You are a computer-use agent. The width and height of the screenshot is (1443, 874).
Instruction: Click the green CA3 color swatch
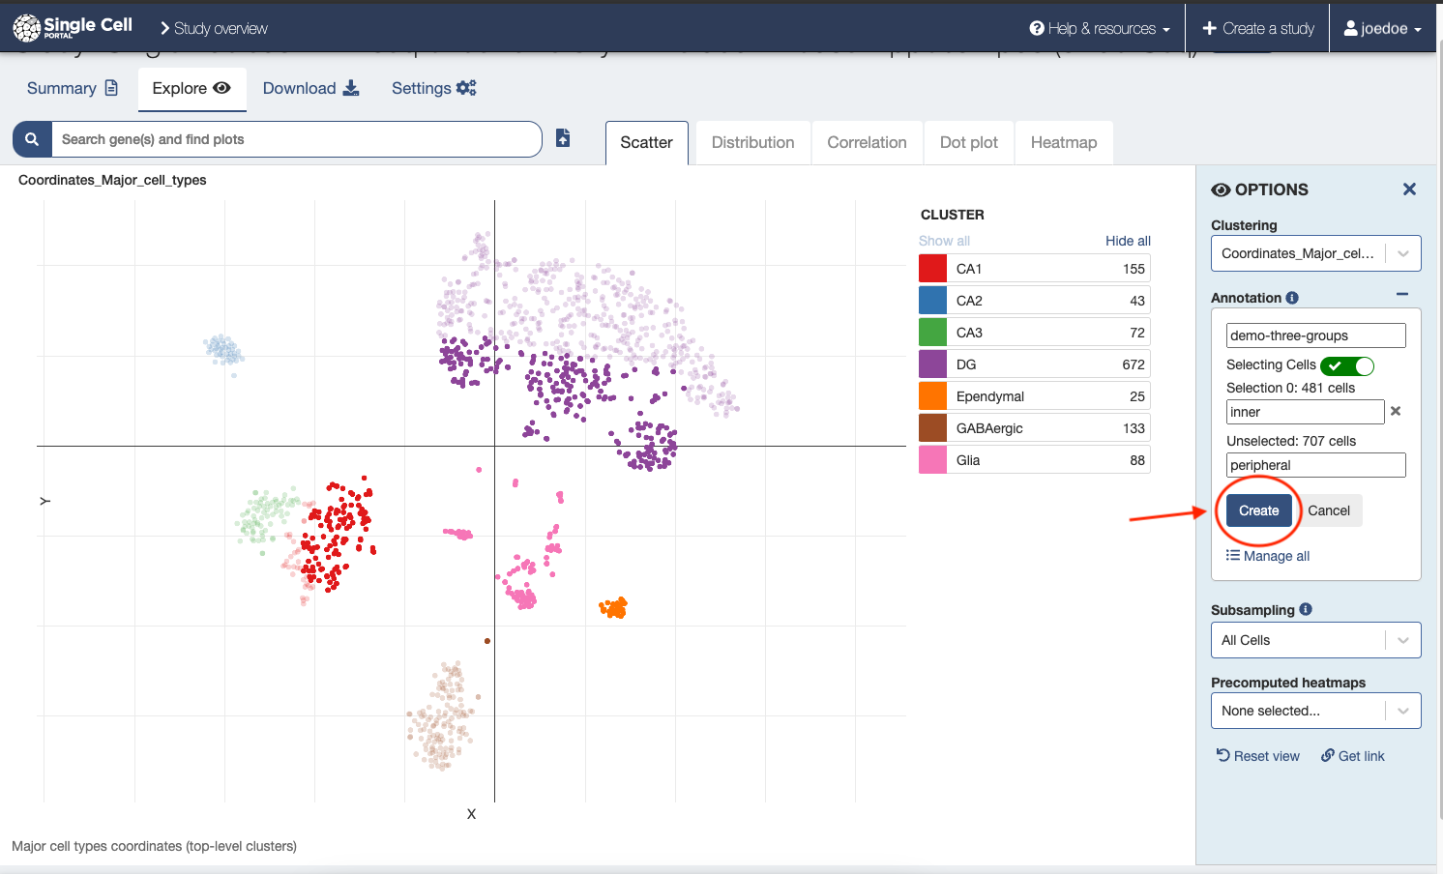coord(932,333)
